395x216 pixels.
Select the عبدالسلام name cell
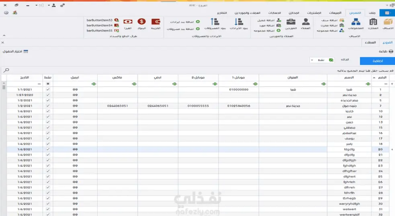[x=350, y=133]
